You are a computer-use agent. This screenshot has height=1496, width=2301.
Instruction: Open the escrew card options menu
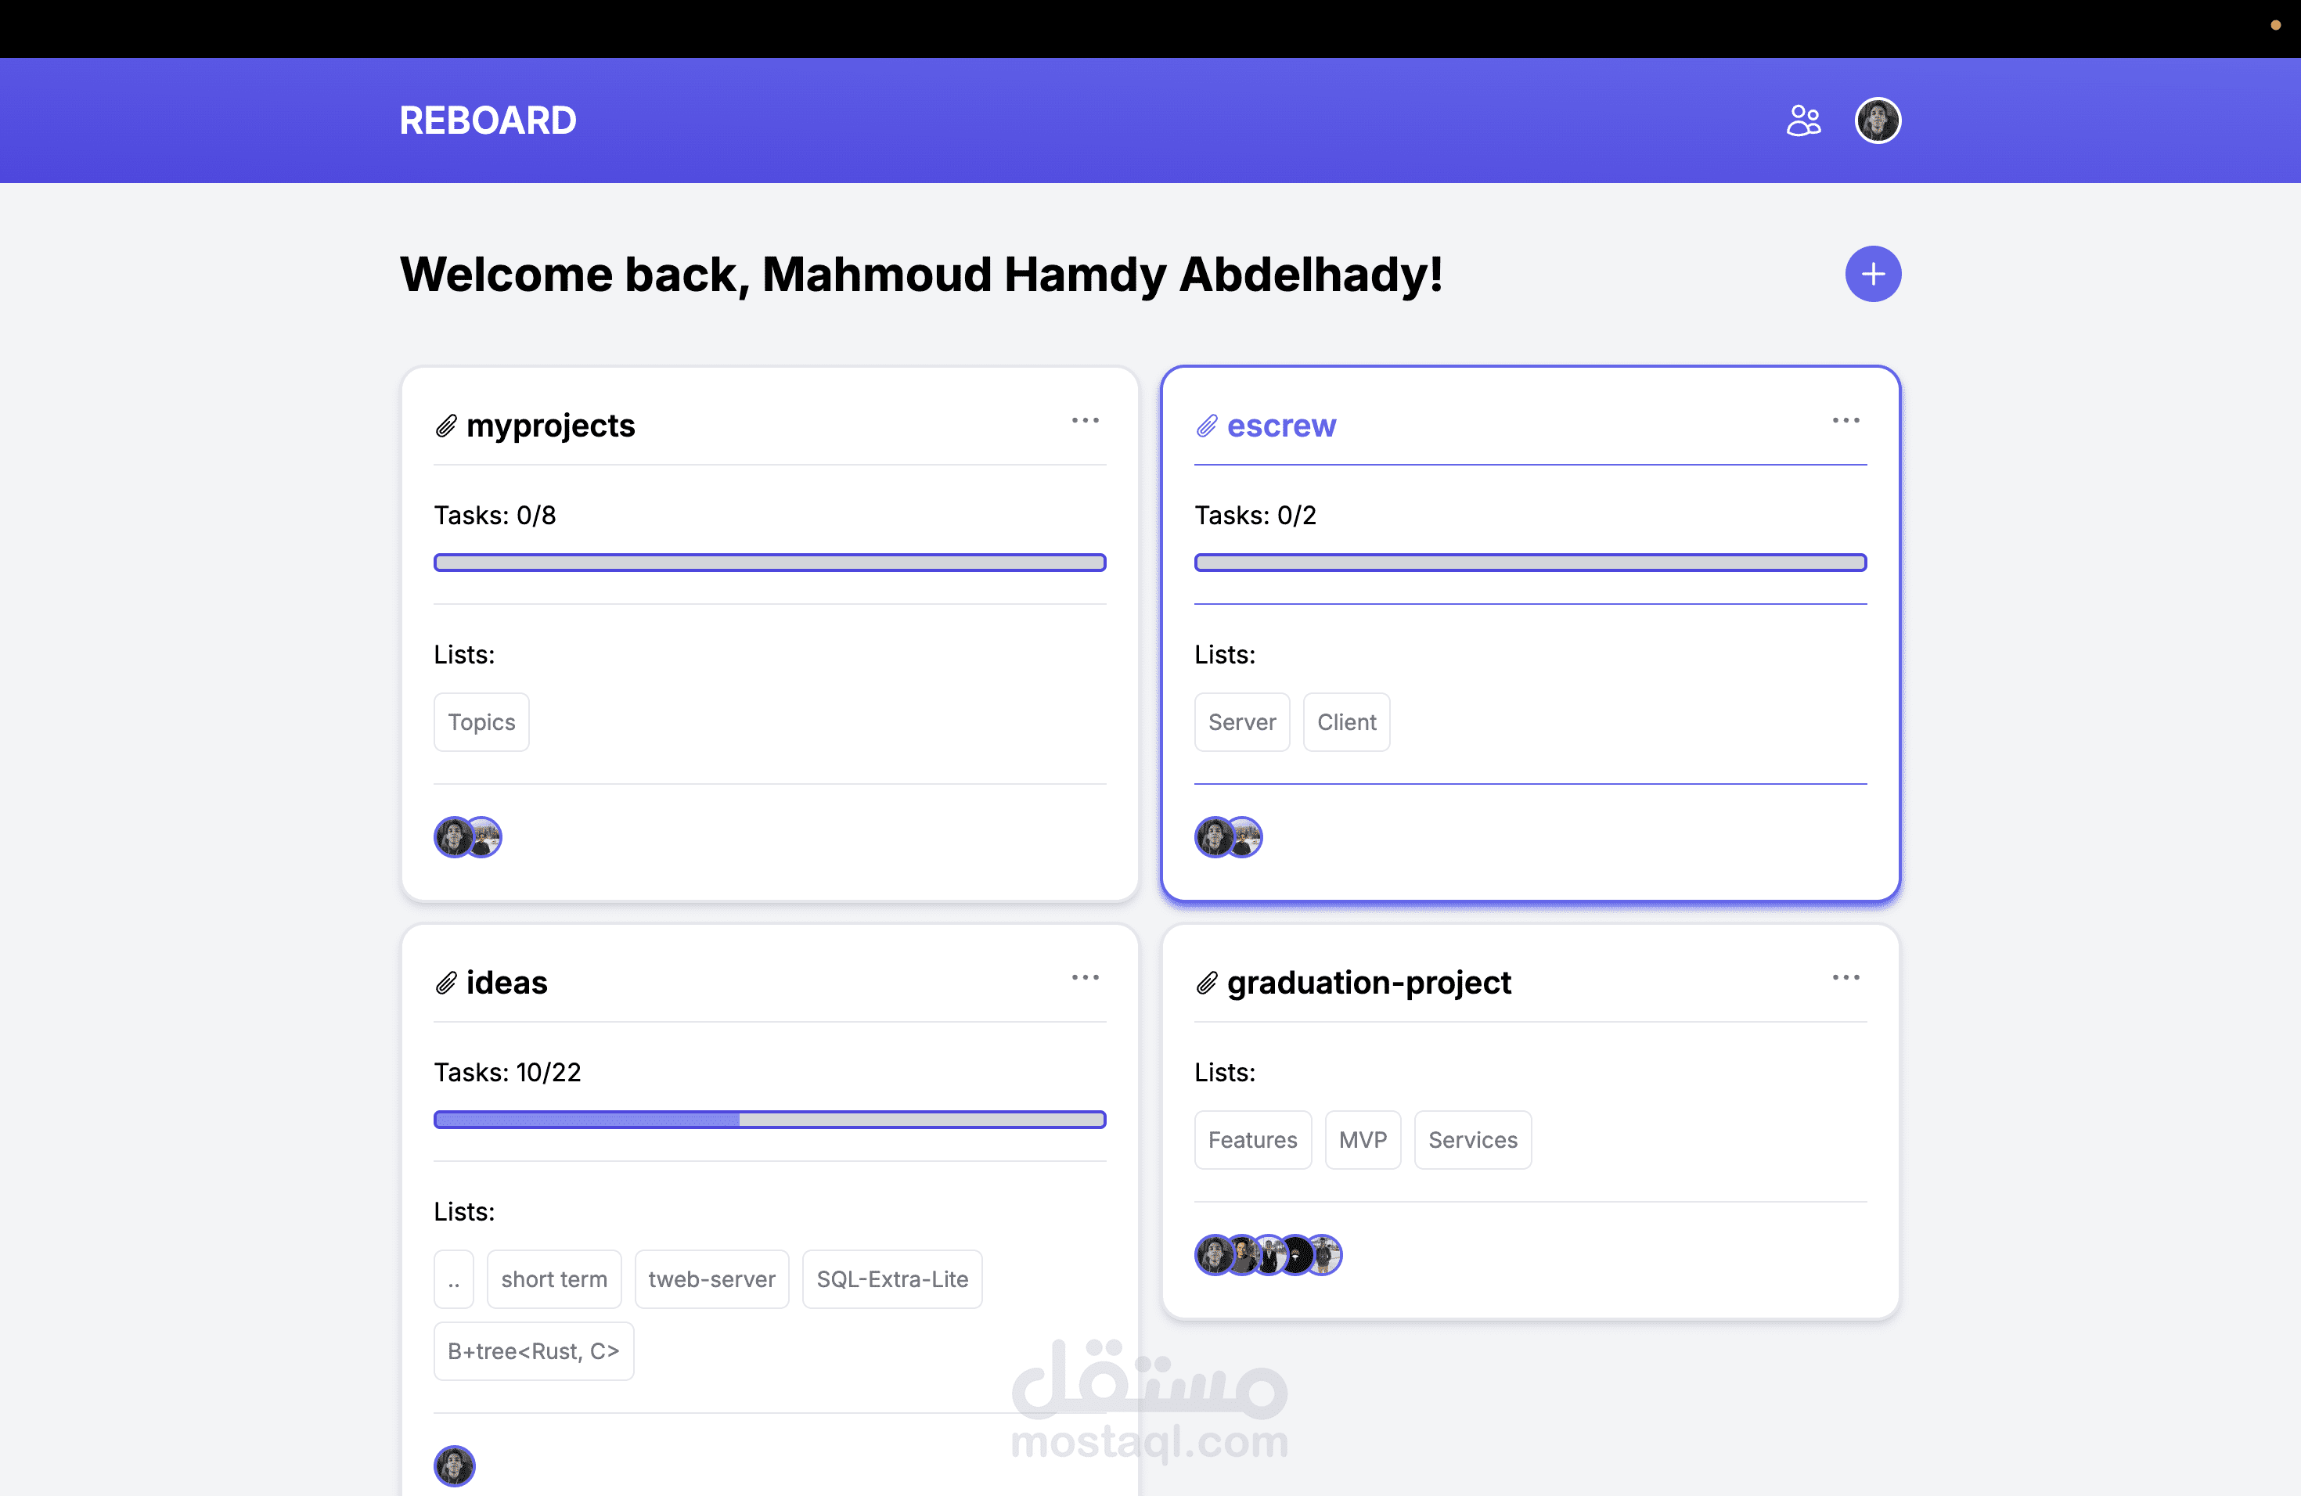[1845, 420]
